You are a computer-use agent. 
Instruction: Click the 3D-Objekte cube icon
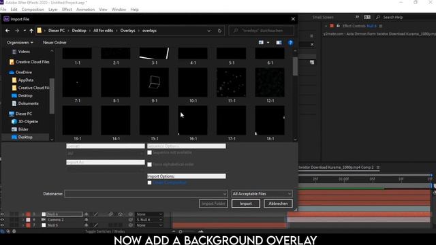click(14, 121)
